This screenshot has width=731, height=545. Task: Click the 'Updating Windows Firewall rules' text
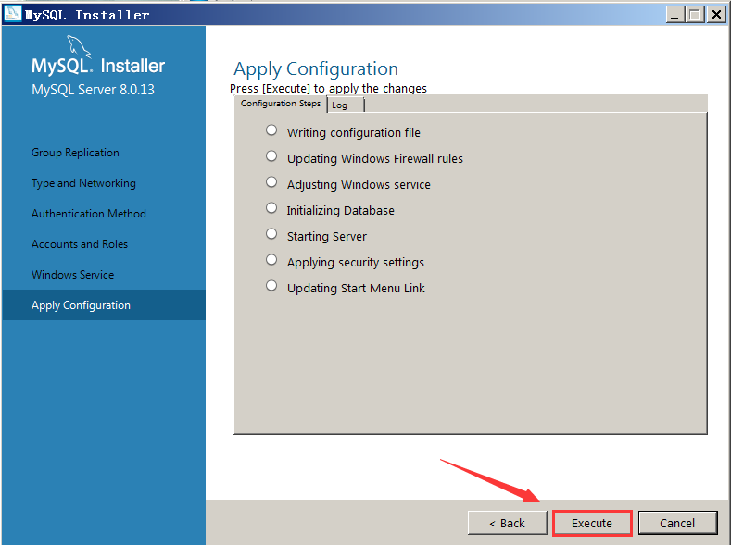[x=375, y=159]
